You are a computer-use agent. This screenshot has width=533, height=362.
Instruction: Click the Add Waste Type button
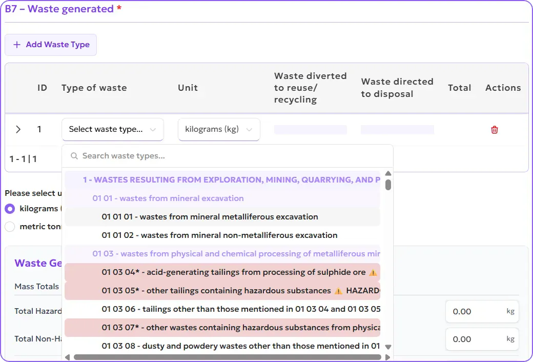click(x=51, y=45)
